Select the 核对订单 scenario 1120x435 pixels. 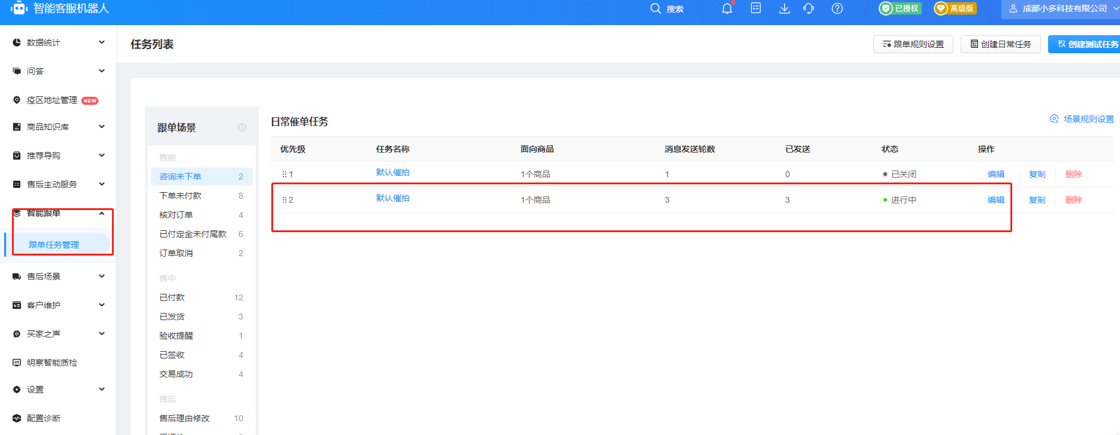click(x=201, y=215)
